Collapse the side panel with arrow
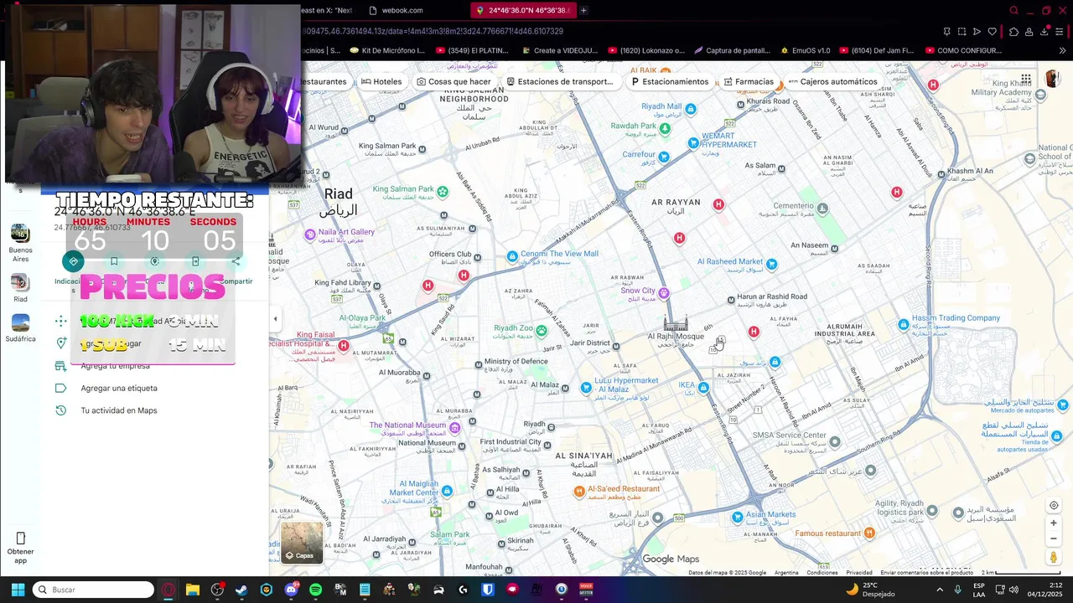Image resolution: width=1073 pixels, height=603 pixels. click(275, 318)
